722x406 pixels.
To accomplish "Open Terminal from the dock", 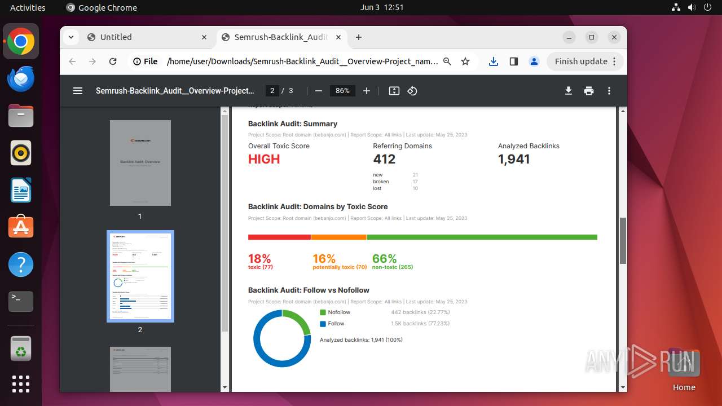I will pyautogui.click(x=21, y=302).
